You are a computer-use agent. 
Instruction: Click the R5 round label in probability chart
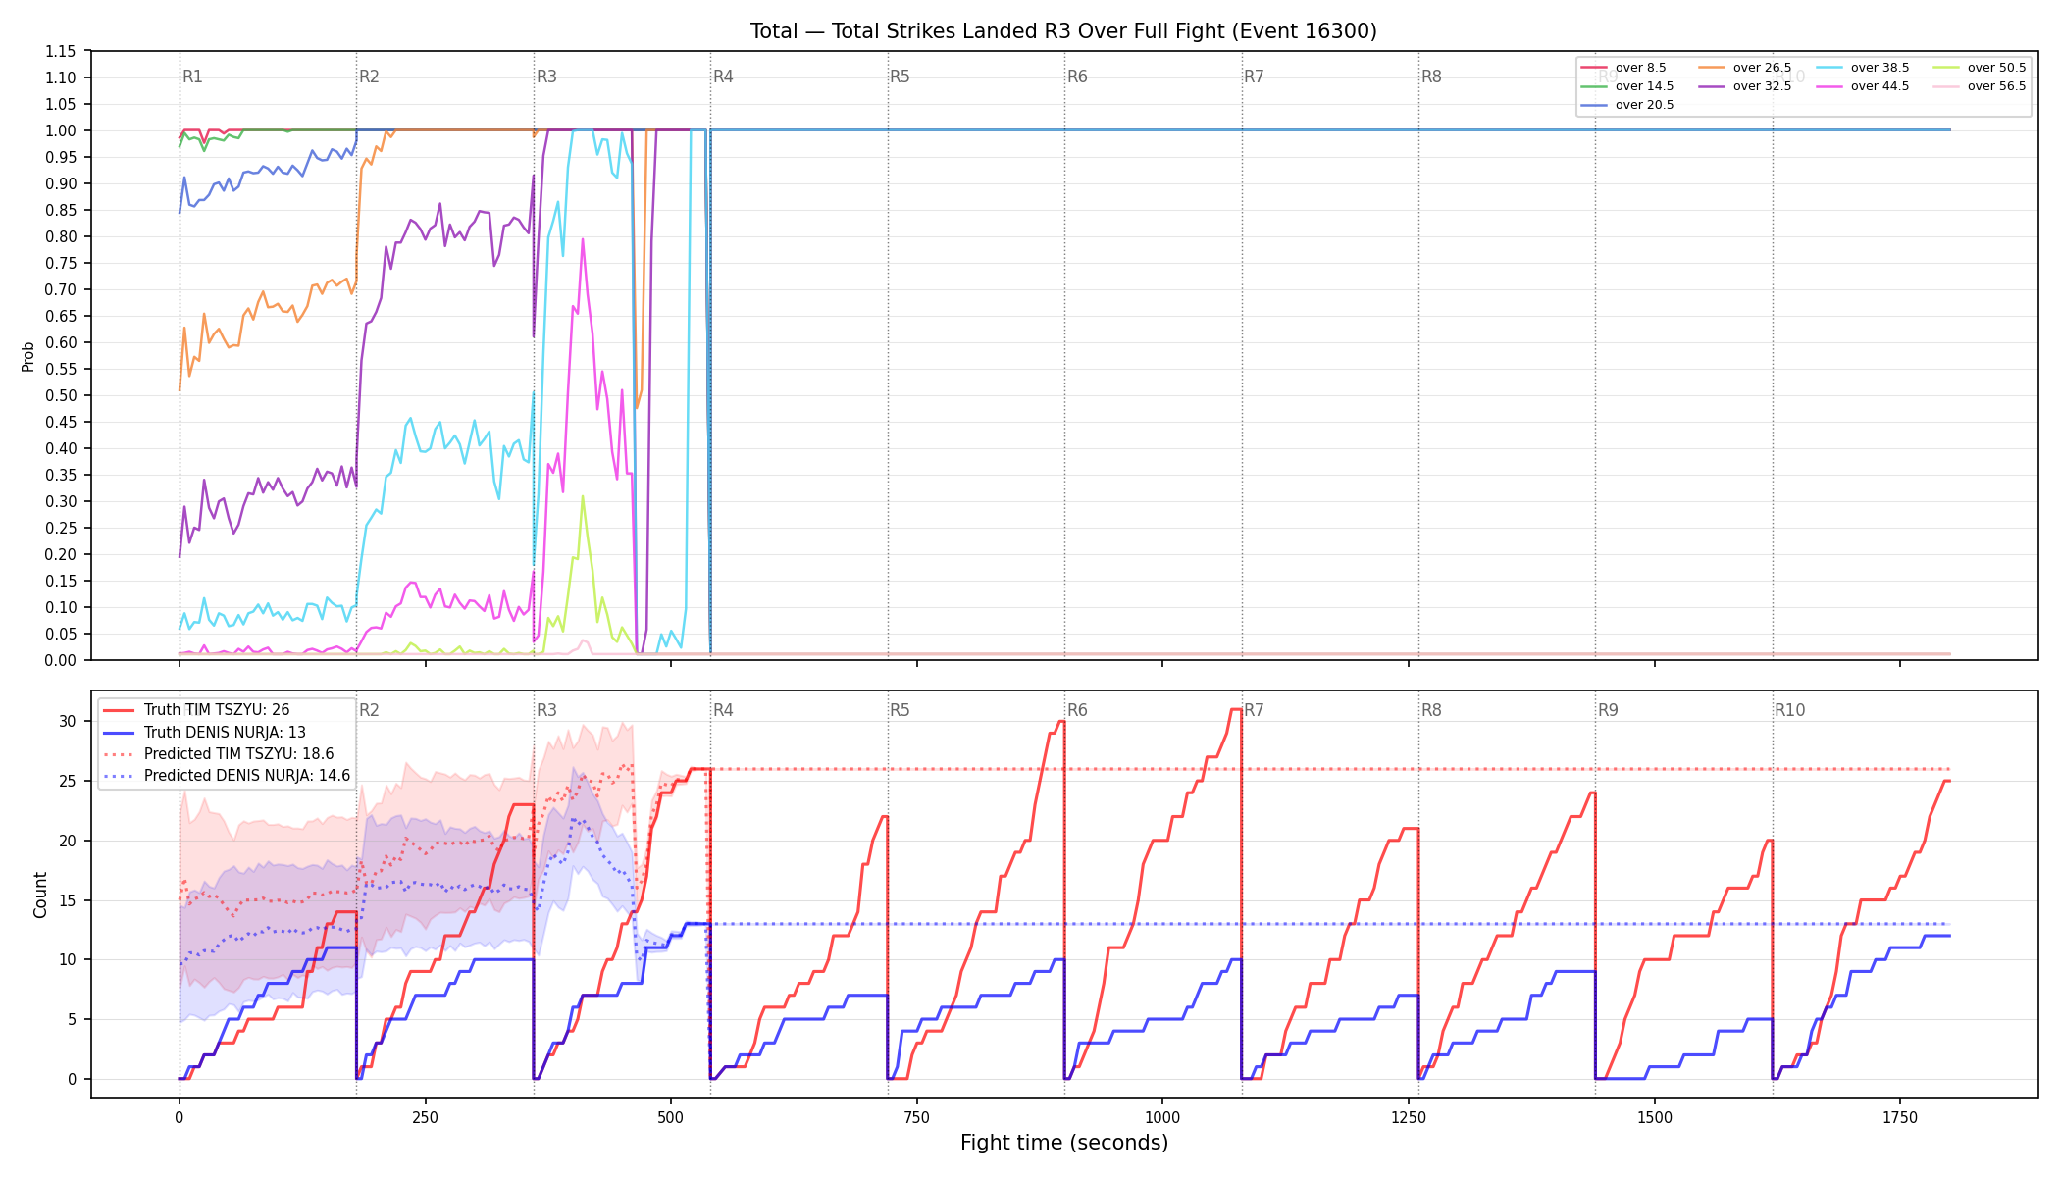pos(900,77)
